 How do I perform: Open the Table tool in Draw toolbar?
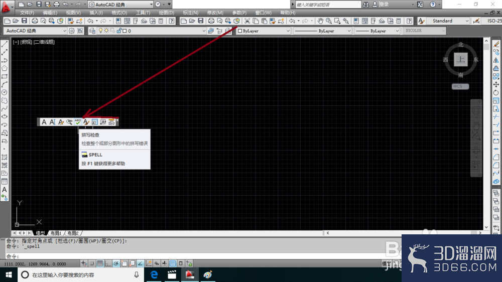5,182
